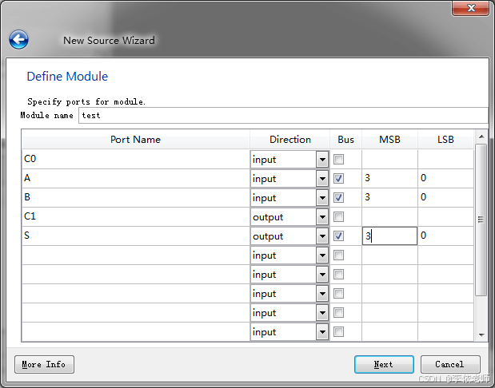This screenshot has height=388, width=495.
Task: Open direction dropdown in last visible row
Action: tap(322, 332)
